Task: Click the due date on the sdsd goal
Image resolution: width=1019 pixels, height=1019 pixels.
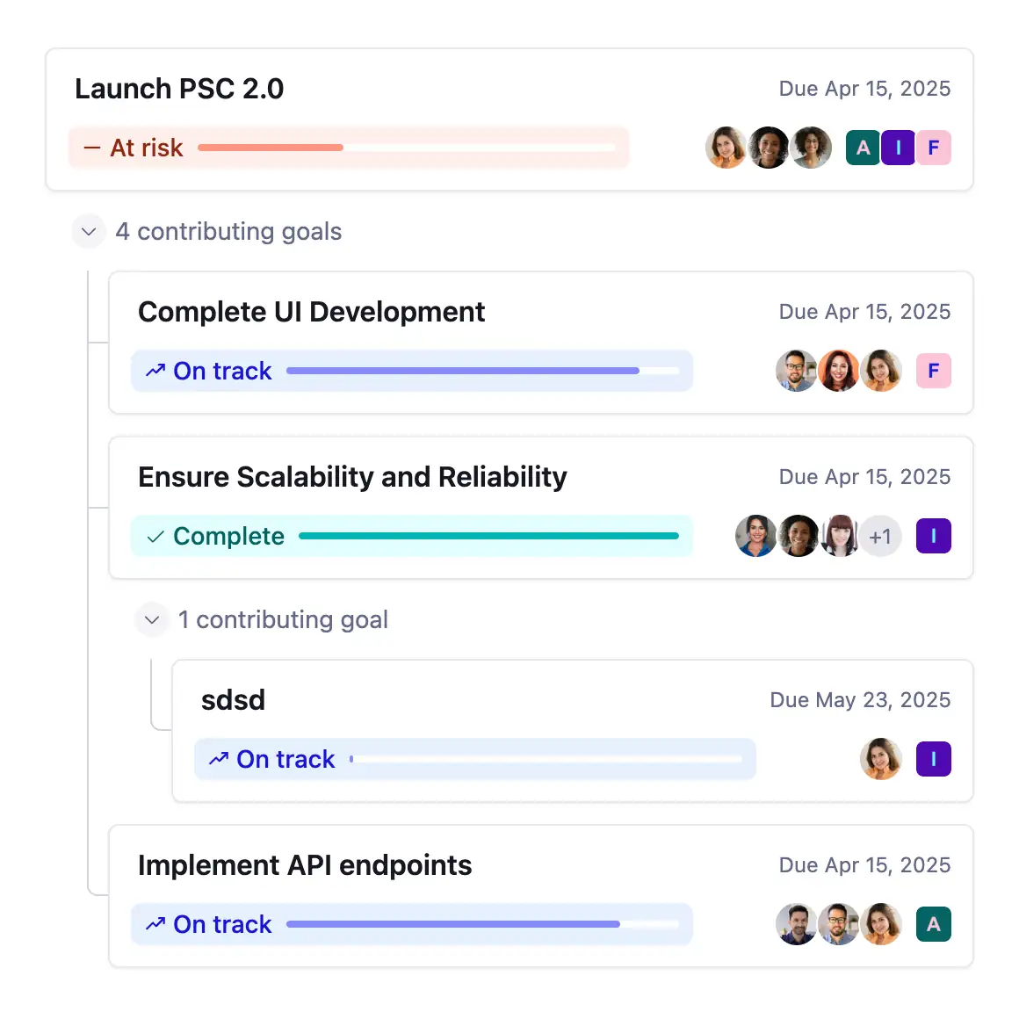Action: [860, 699]
